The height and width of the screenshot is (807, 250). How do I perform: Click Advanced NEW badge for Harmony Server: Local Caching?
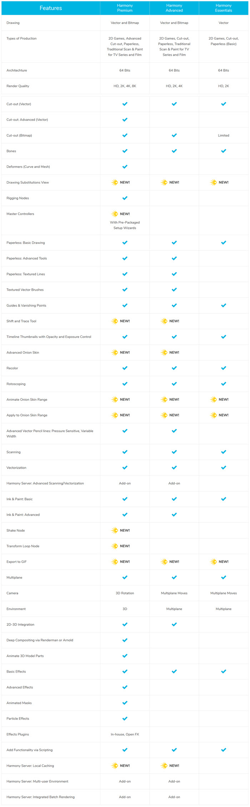(x=170, y=766)
